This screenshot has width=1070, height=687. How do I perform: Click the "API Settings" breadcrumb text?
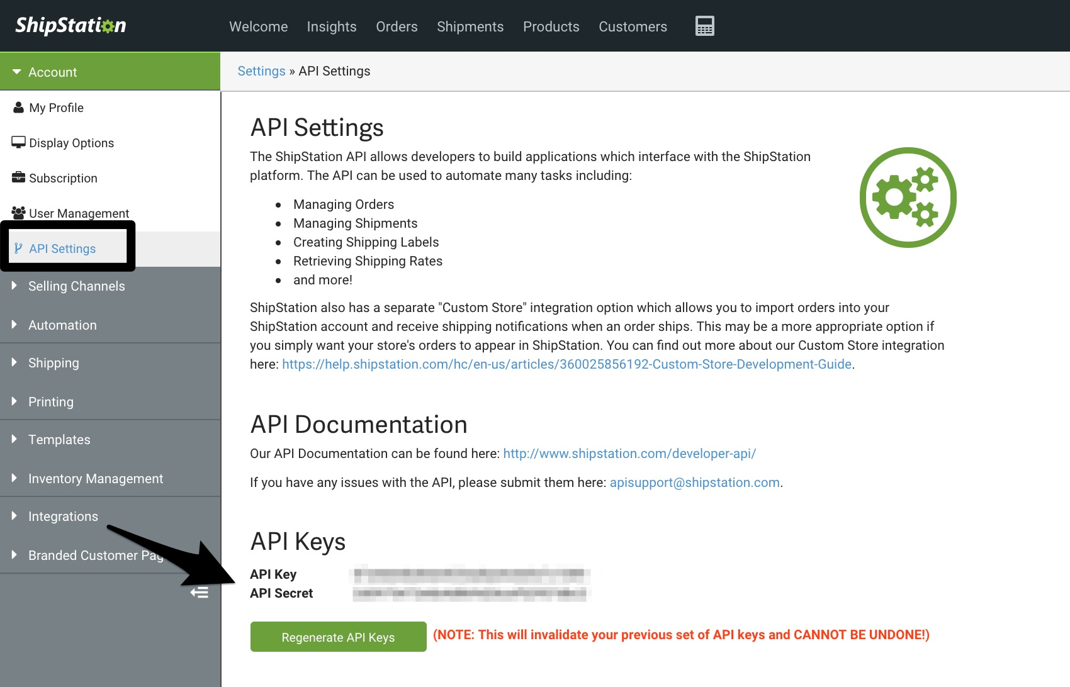[x=334, y=71]
